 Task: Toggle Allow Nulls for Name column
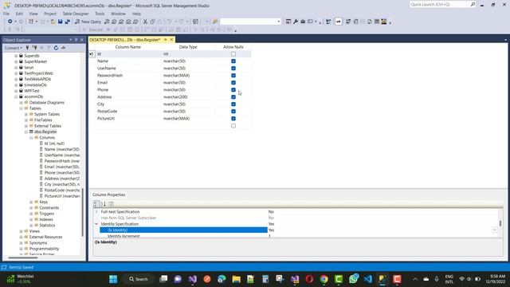click(233, 61)
